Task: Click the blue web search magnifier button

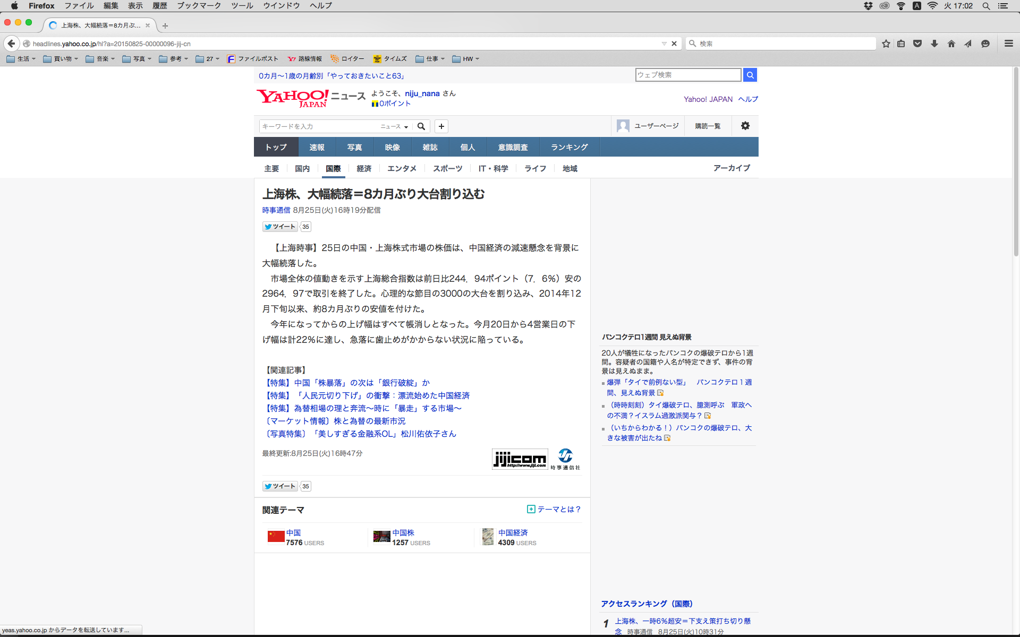Action: pos(750,75)
